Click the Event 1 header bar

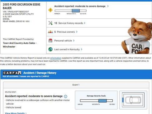click(x=76, y=85)
